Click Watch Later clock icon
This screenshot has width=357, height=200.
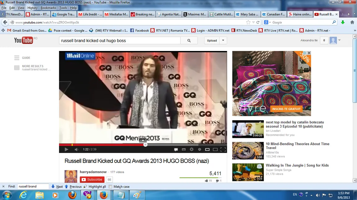[x=199, y=149]
